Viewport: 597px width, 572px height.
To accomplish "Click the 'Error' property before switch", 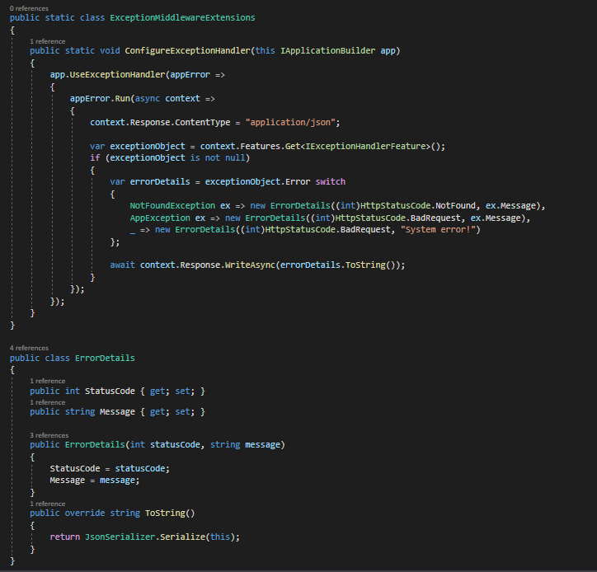I will [298, 182].
